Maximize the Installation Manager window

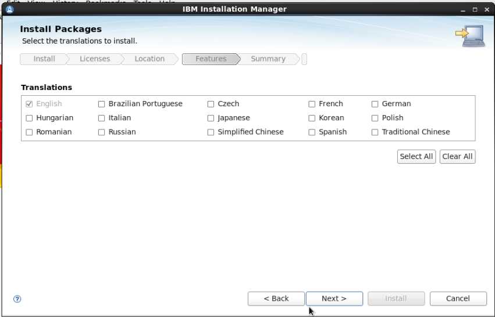click(x=475, y=10)
